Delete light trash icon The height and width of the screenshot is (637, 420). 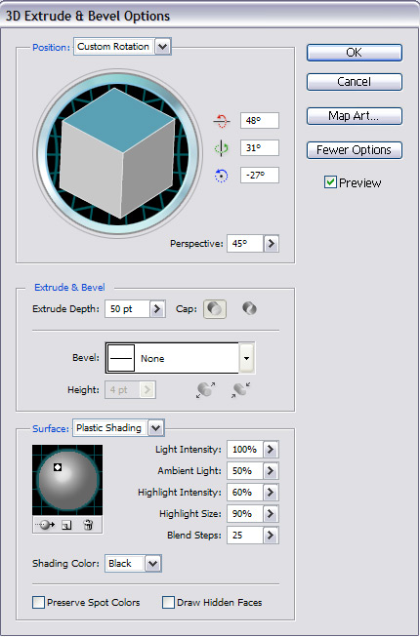pos(88,525)
